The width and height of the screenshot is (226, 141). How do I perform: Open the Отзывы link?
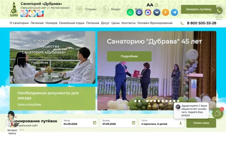[91, 9]
